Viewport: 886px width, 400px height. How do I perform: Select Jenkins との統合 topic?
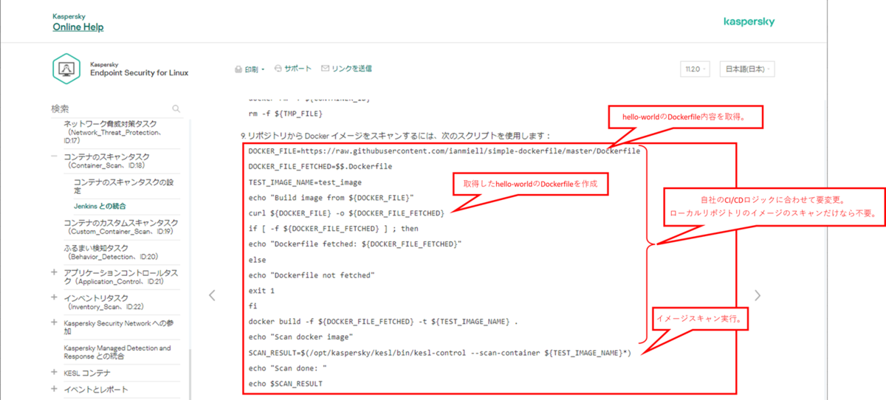[x=100, y=206]
